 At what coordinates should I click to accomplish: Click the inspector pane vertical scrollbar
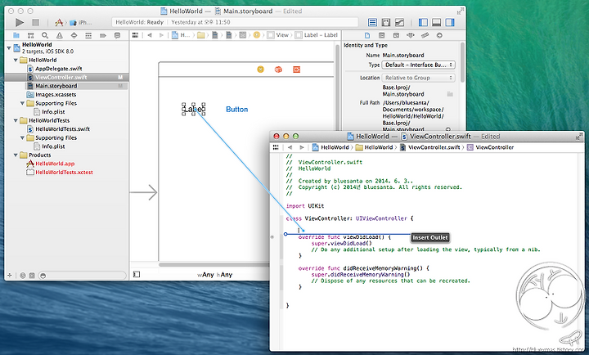click(462, 62)
